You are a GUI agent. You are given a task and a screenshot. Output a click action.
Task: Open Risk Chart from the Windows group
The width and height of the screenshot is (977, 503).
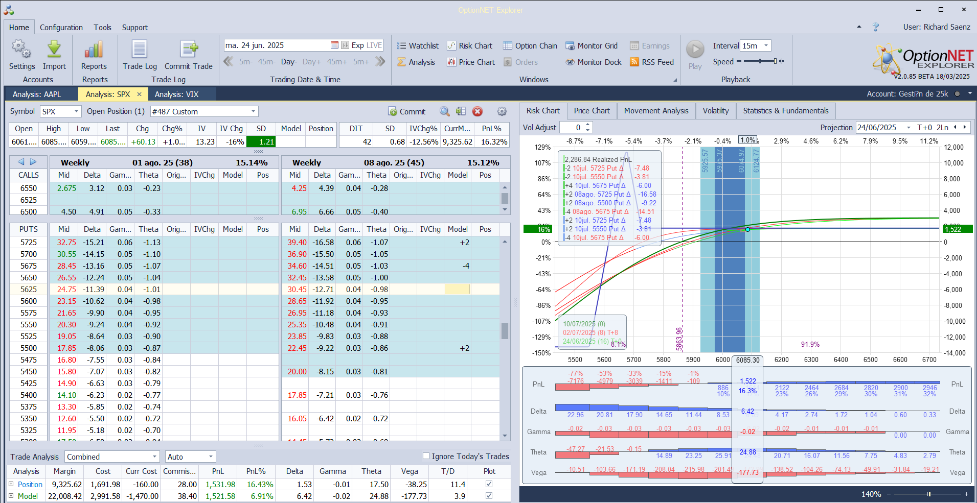pyautogui.click(x=470, y=46)
